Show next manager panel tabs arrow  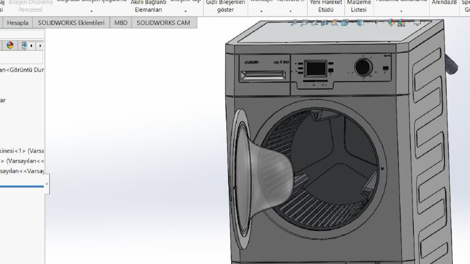pos(40,46)
